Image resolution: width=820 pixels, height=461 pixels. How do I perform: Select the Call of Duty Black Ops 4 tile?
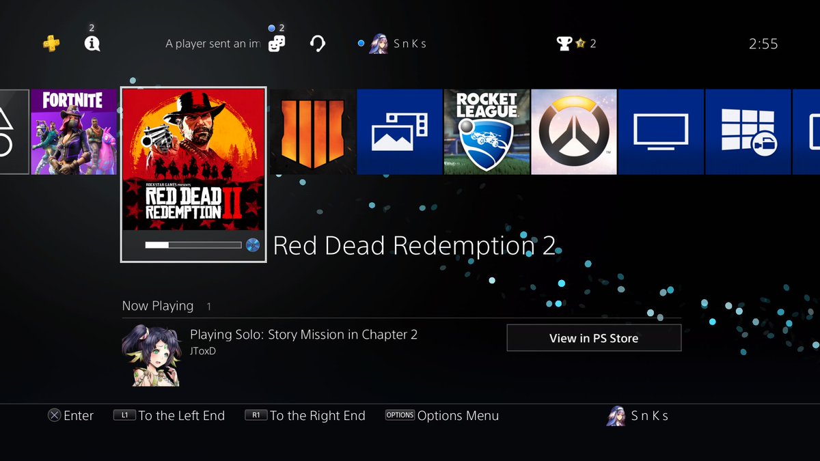pyautogui.click(x=312, y=132)
